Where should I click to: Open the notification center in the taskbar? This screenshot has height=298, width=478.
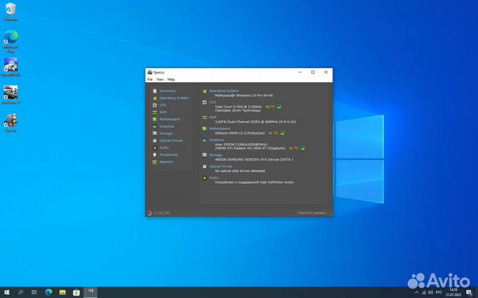pyautogui.click(x=469, y=293)
